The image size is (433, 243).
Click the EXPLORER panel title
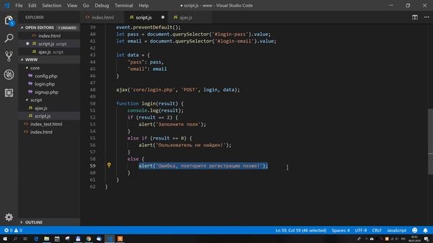(35, 18)
